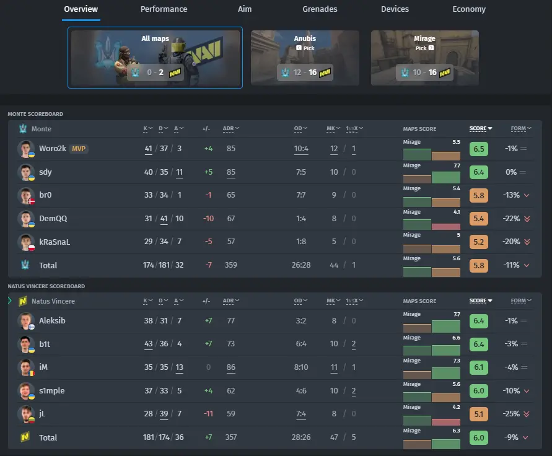Open DemQQ player name link
Image resolution: width=552 pixels, height=456 pixels.
(x=53, y=219)
